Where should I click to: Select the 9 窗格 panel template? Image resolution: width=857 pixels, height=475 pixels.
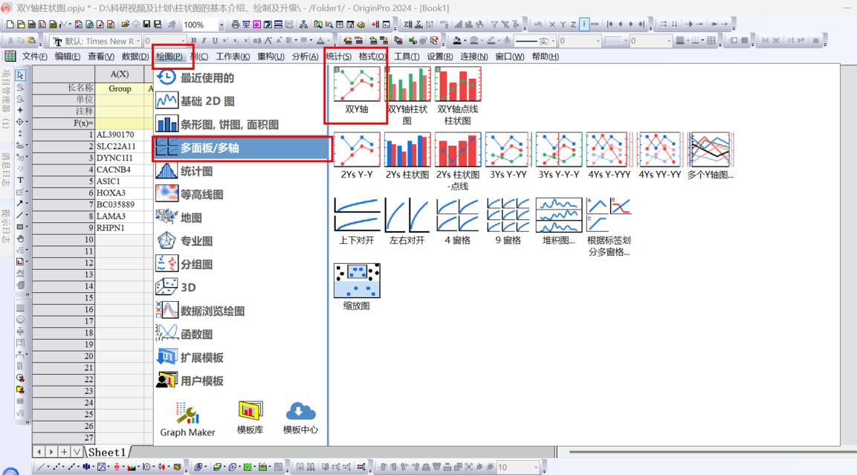click(x=508, y=222)
